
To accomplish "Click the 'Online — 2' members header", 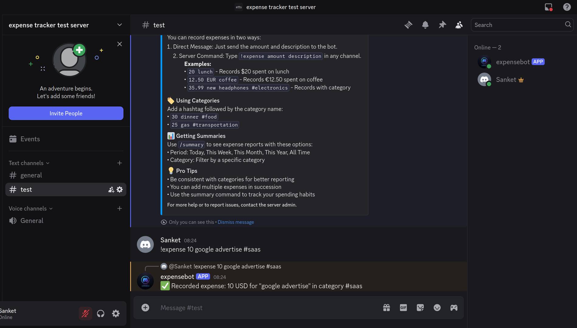I will [488, 48].
